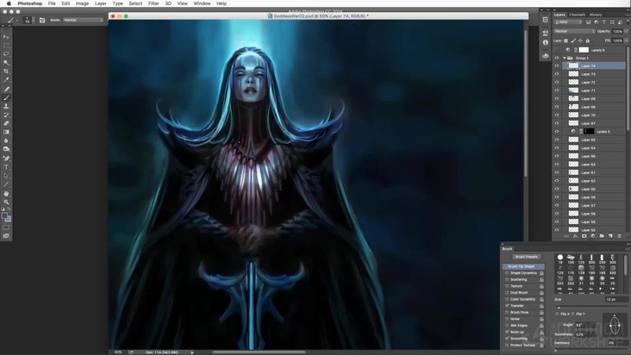Click Brush Presets button

click(527, 257)
